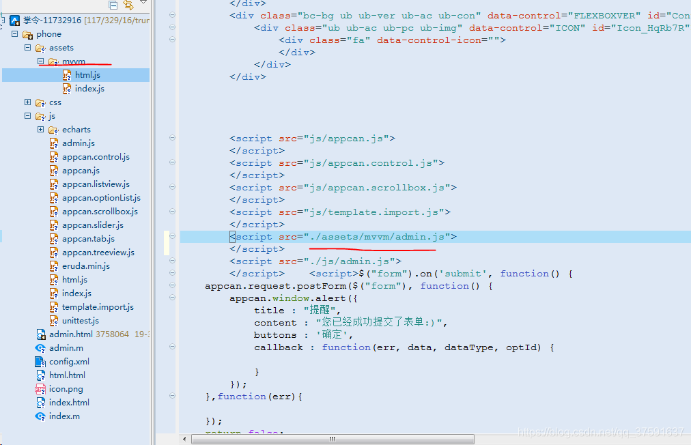The image size is (691, 445).
Task: Fold the ./assets/mvvm/admin.js script tag
Action: (172, 236)
